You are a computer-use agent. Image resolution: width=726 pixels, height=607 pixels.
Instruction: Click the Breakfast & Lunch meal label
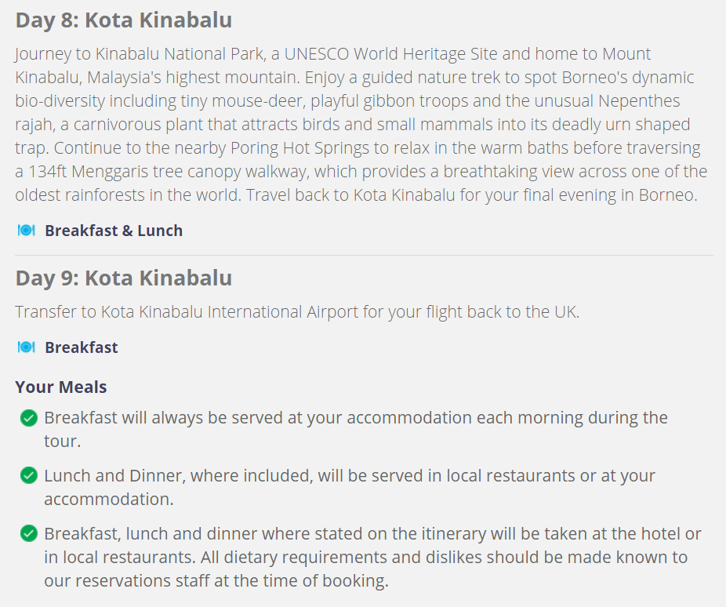pyautogui.click(x=114, y=231)
